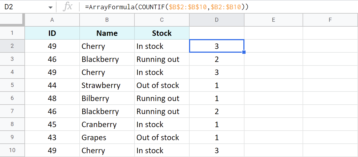This screenshot has width=358, height=157.
Task: Select the Name header cell
Action: [x=107, y=33]
